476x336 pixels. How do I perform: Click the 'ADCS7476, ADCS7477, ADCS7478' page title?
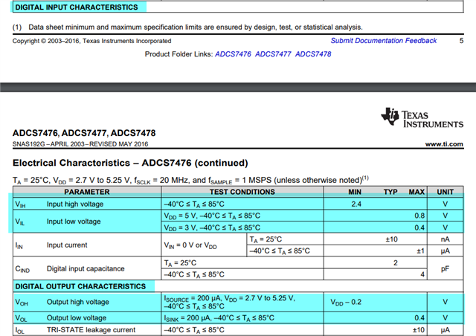tap(84, 133)
